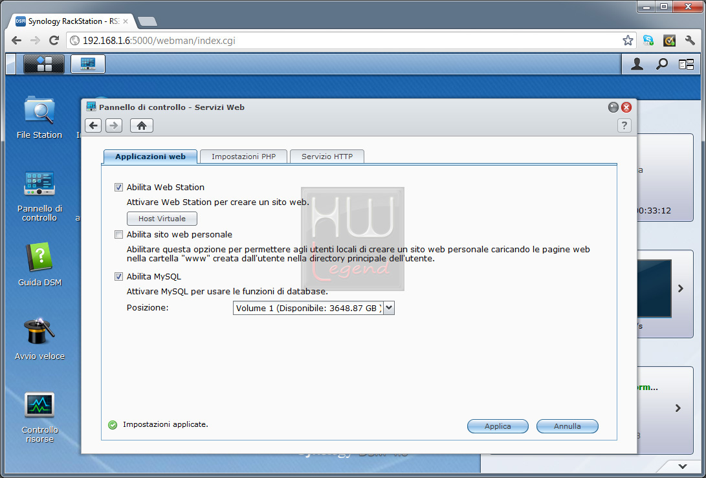Open a new browser tab
706x478 pixels.
point(148,21)
